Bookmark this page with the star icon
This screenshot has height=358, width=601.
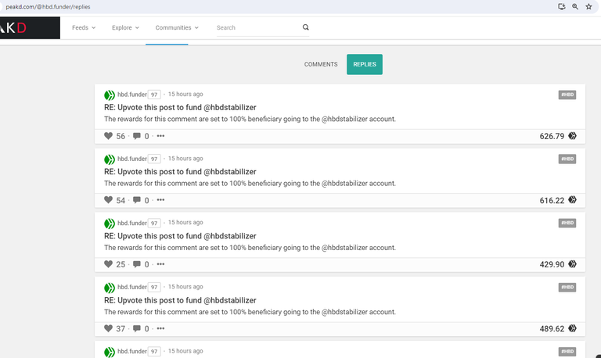pos(588,6)
